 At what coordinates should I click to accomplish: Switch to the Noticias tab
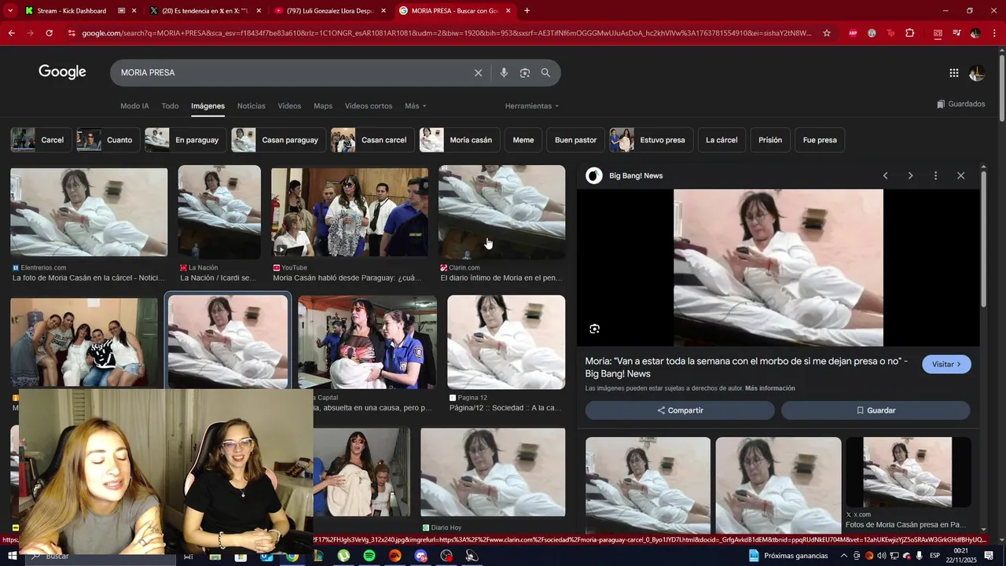[251, 106]
